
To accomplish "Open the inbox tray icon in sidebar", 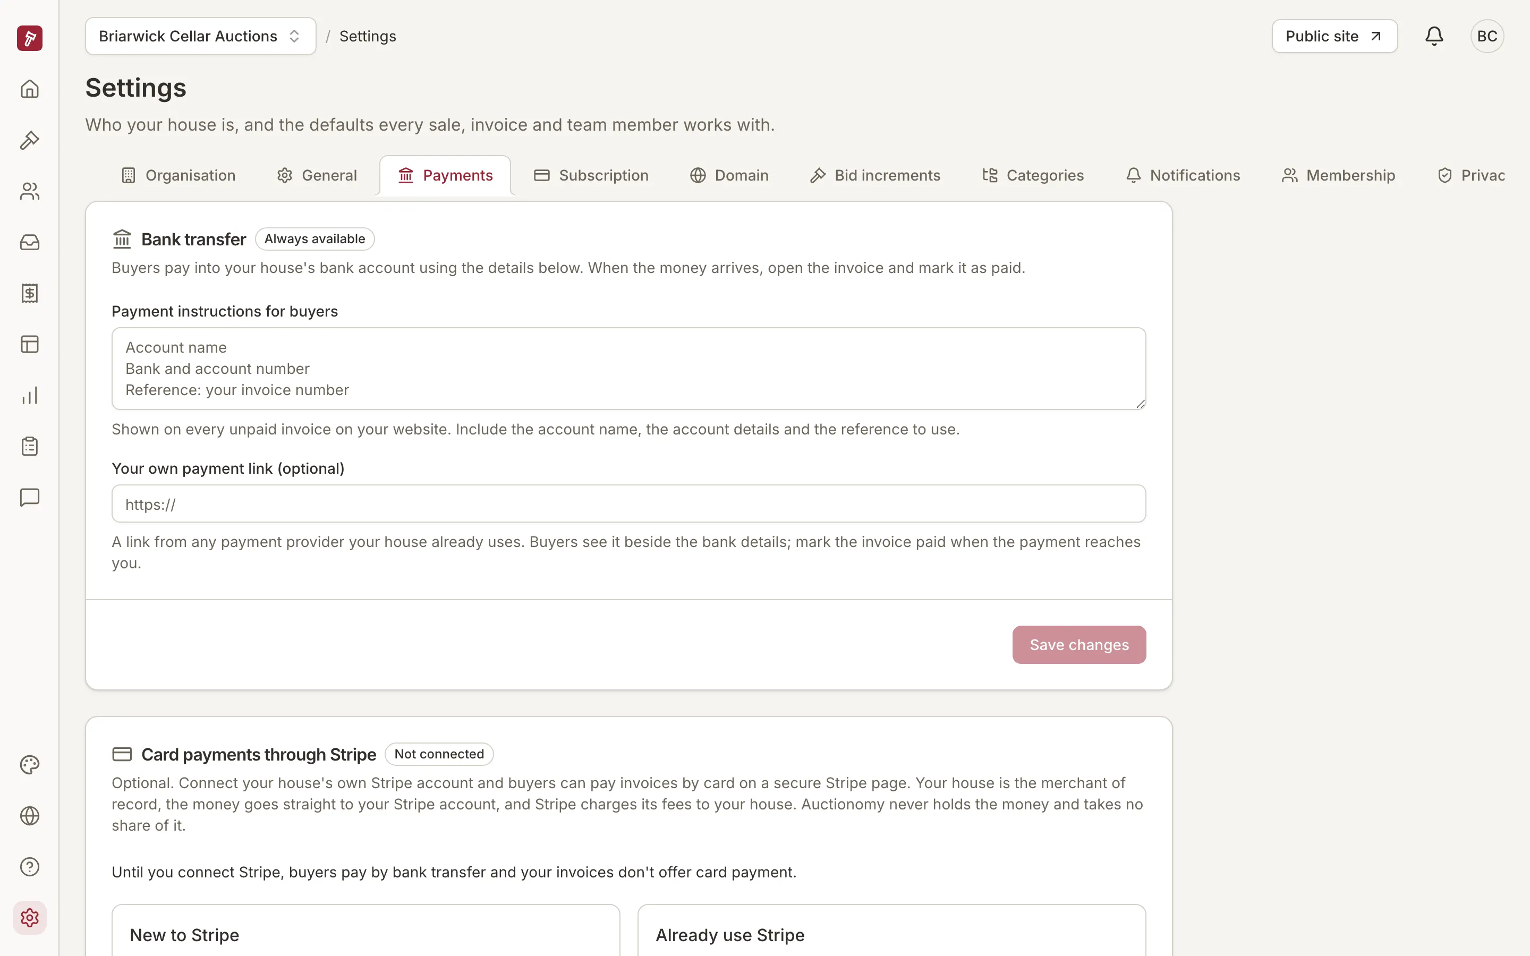I will pos(30,242).
